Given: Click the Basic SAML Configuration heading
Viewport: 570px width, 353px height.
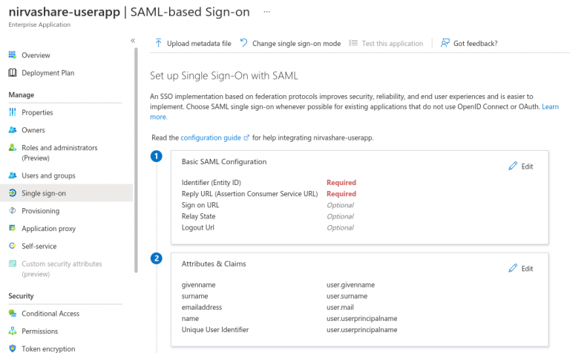Looking at the screenshot, I should point(224,161).
